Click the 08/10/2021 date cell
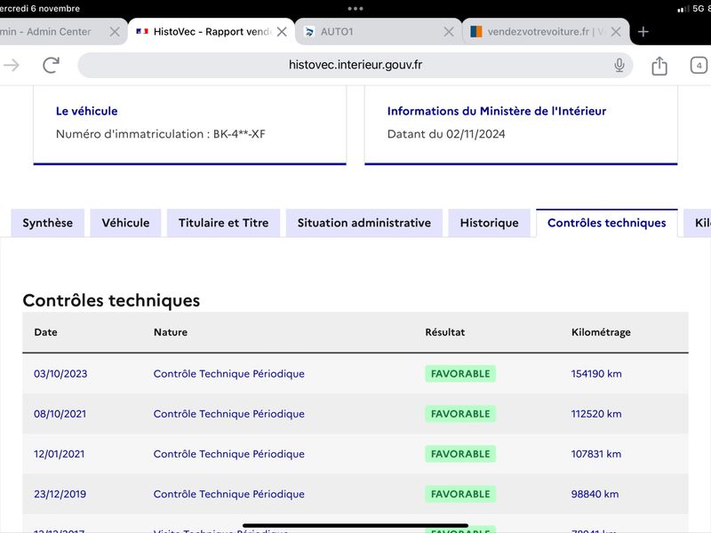 (x=60, y=414)
